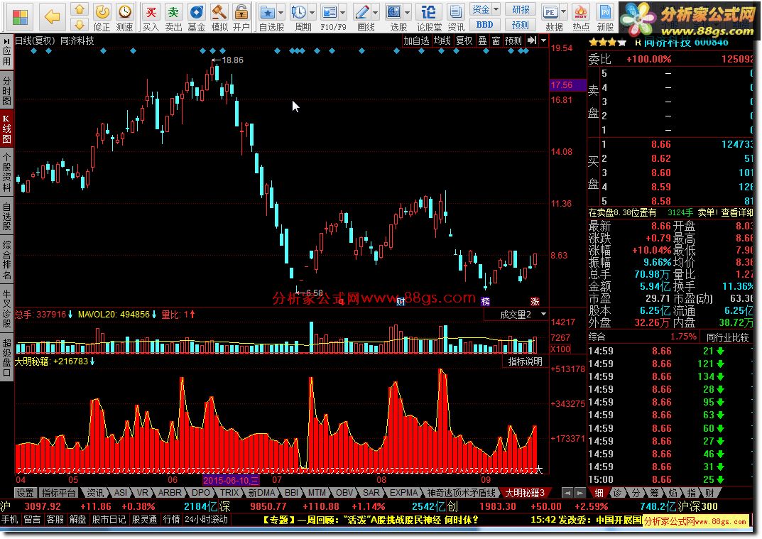
Task: Switch to 分时图 intraday view in sidebar
Action: pyautogui.click(x=6, y=90)
